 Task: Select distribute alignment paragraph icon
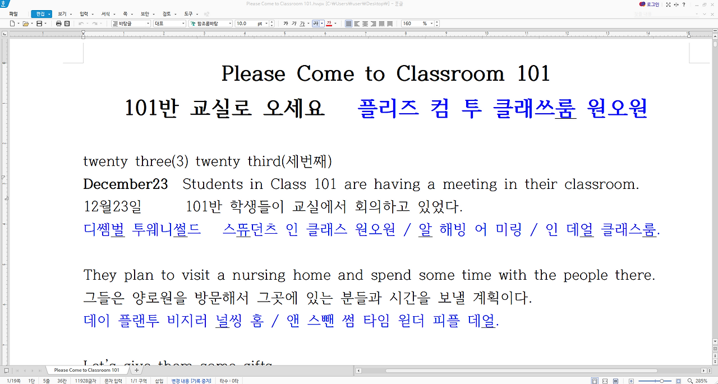[x=382, y=24]
